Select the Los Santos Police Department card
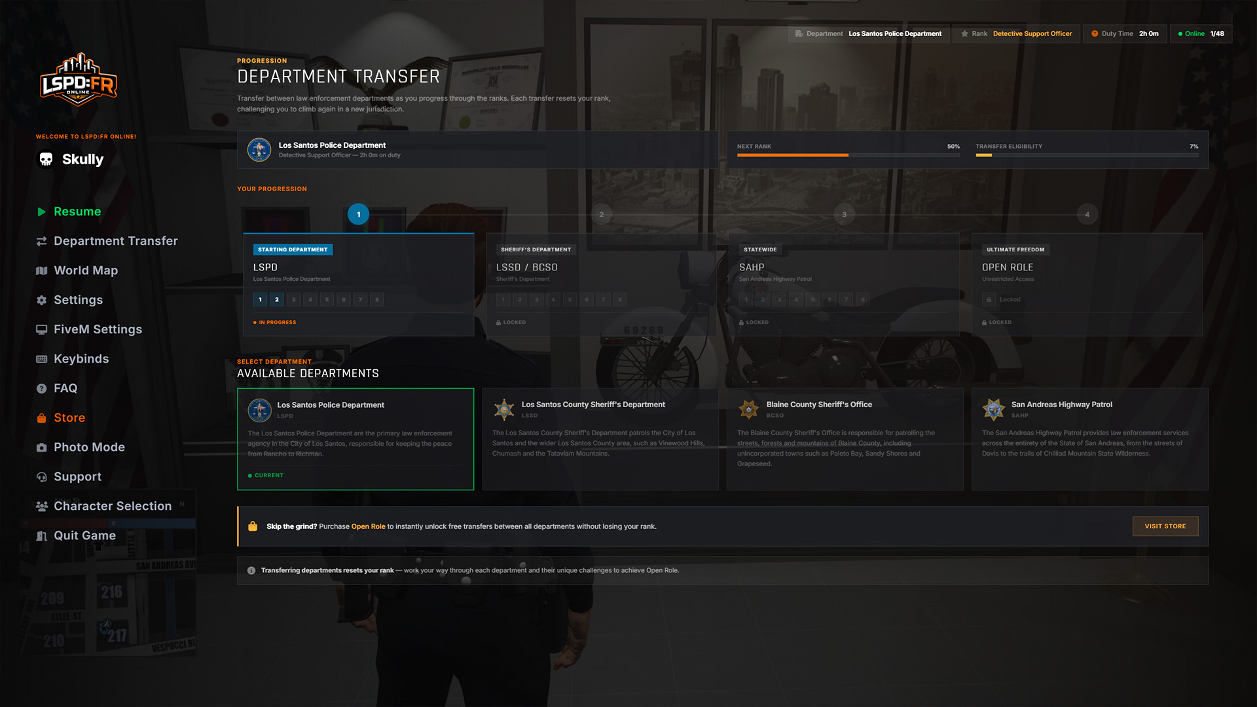The height and width of the screenshot is (707, 1257). tap(355, 439)
